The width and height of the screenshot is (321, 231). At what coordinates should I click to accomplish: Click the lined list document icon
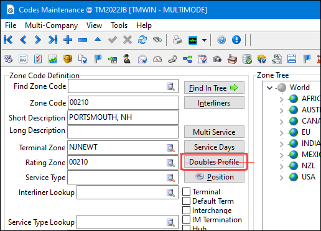tap(23, 59)
